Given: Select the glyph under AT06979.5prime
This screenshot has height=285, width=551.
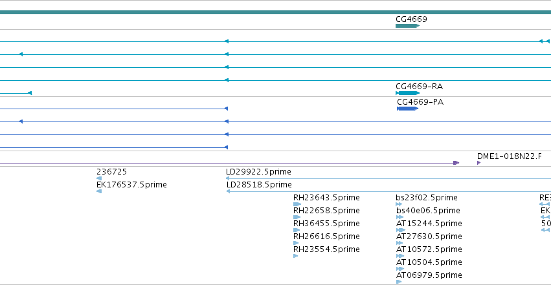Looking at the screenshot, I should [399, 282].
